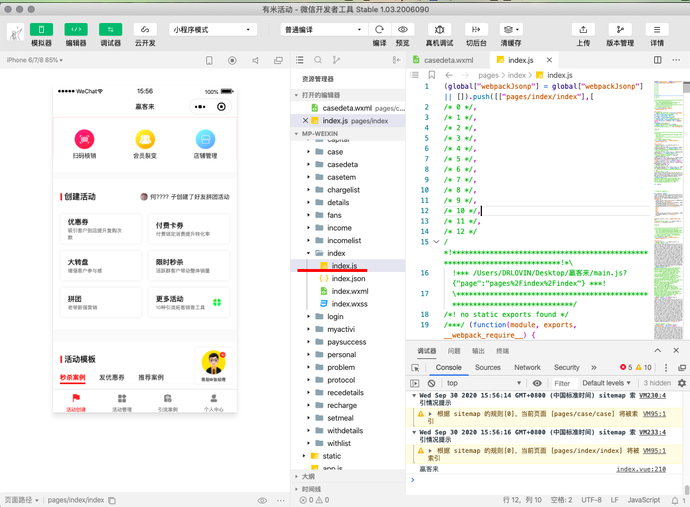690x507 pixels.
Task: Open the Default levels dropdown
Action: click(606, 383)
